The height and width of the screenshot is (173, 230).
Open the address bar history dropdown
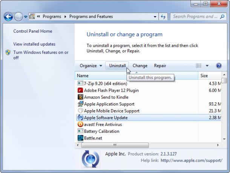(155, 17)
